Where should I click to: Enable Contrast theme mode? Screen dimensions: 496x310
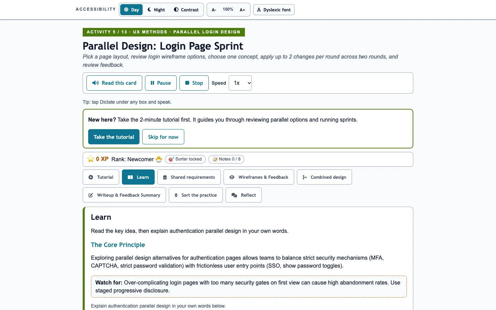[x=186, y=10]
